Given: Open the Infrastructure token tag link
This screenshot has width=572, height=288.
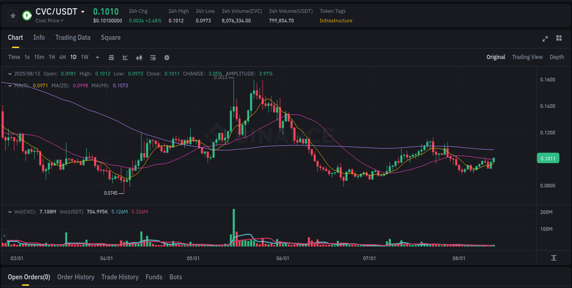Looking at the screenshot, I should pos(336,21).
